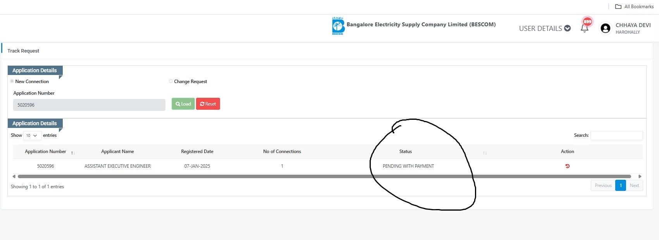
Task: Sort by Status column arrows
Action: click(x=485, y=153)
